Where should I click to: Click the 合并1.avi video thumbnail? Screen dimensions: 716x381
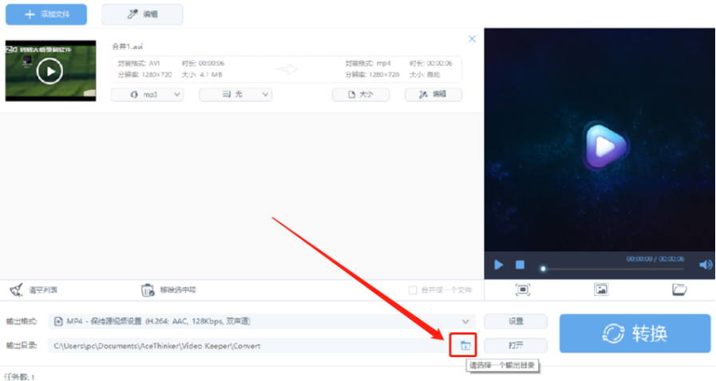[x=50, y=71]
